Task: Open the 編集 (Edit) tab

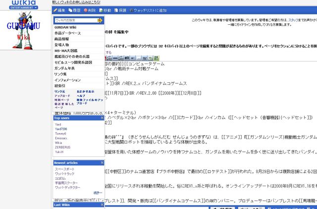Action: tap(59, 10)
